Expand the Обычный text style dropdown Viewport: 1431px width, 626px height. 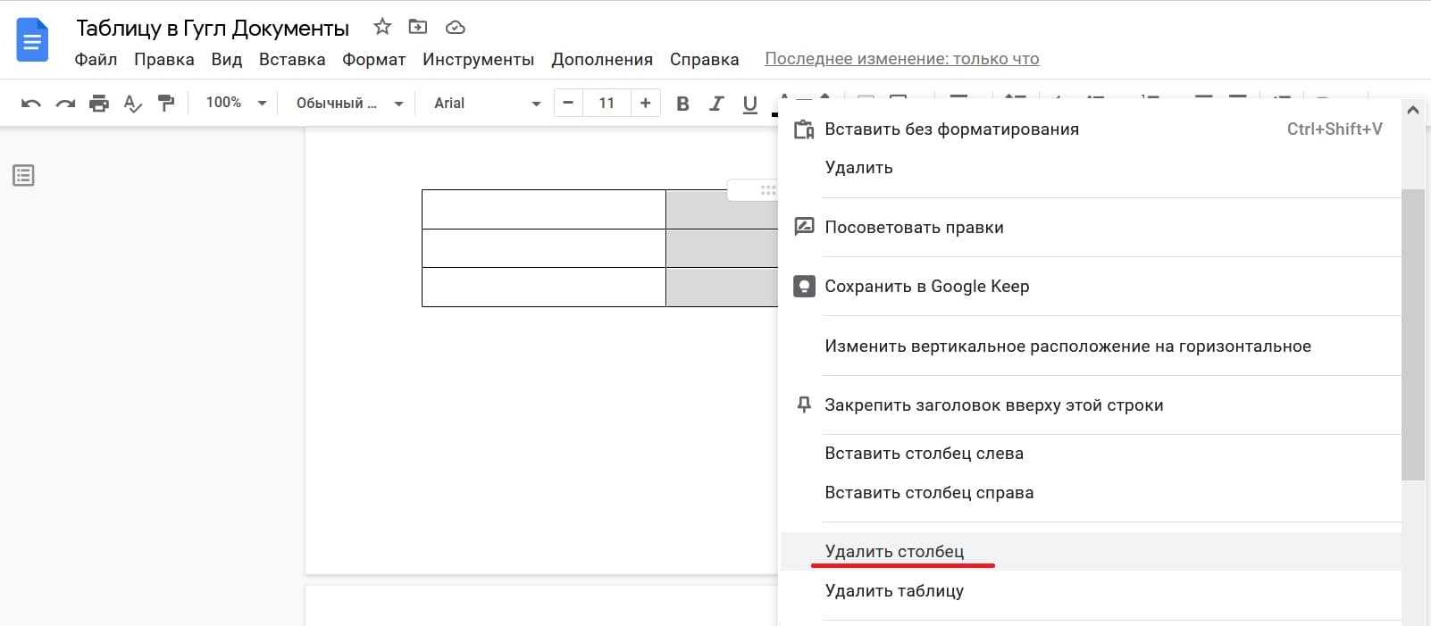[349, 103]
